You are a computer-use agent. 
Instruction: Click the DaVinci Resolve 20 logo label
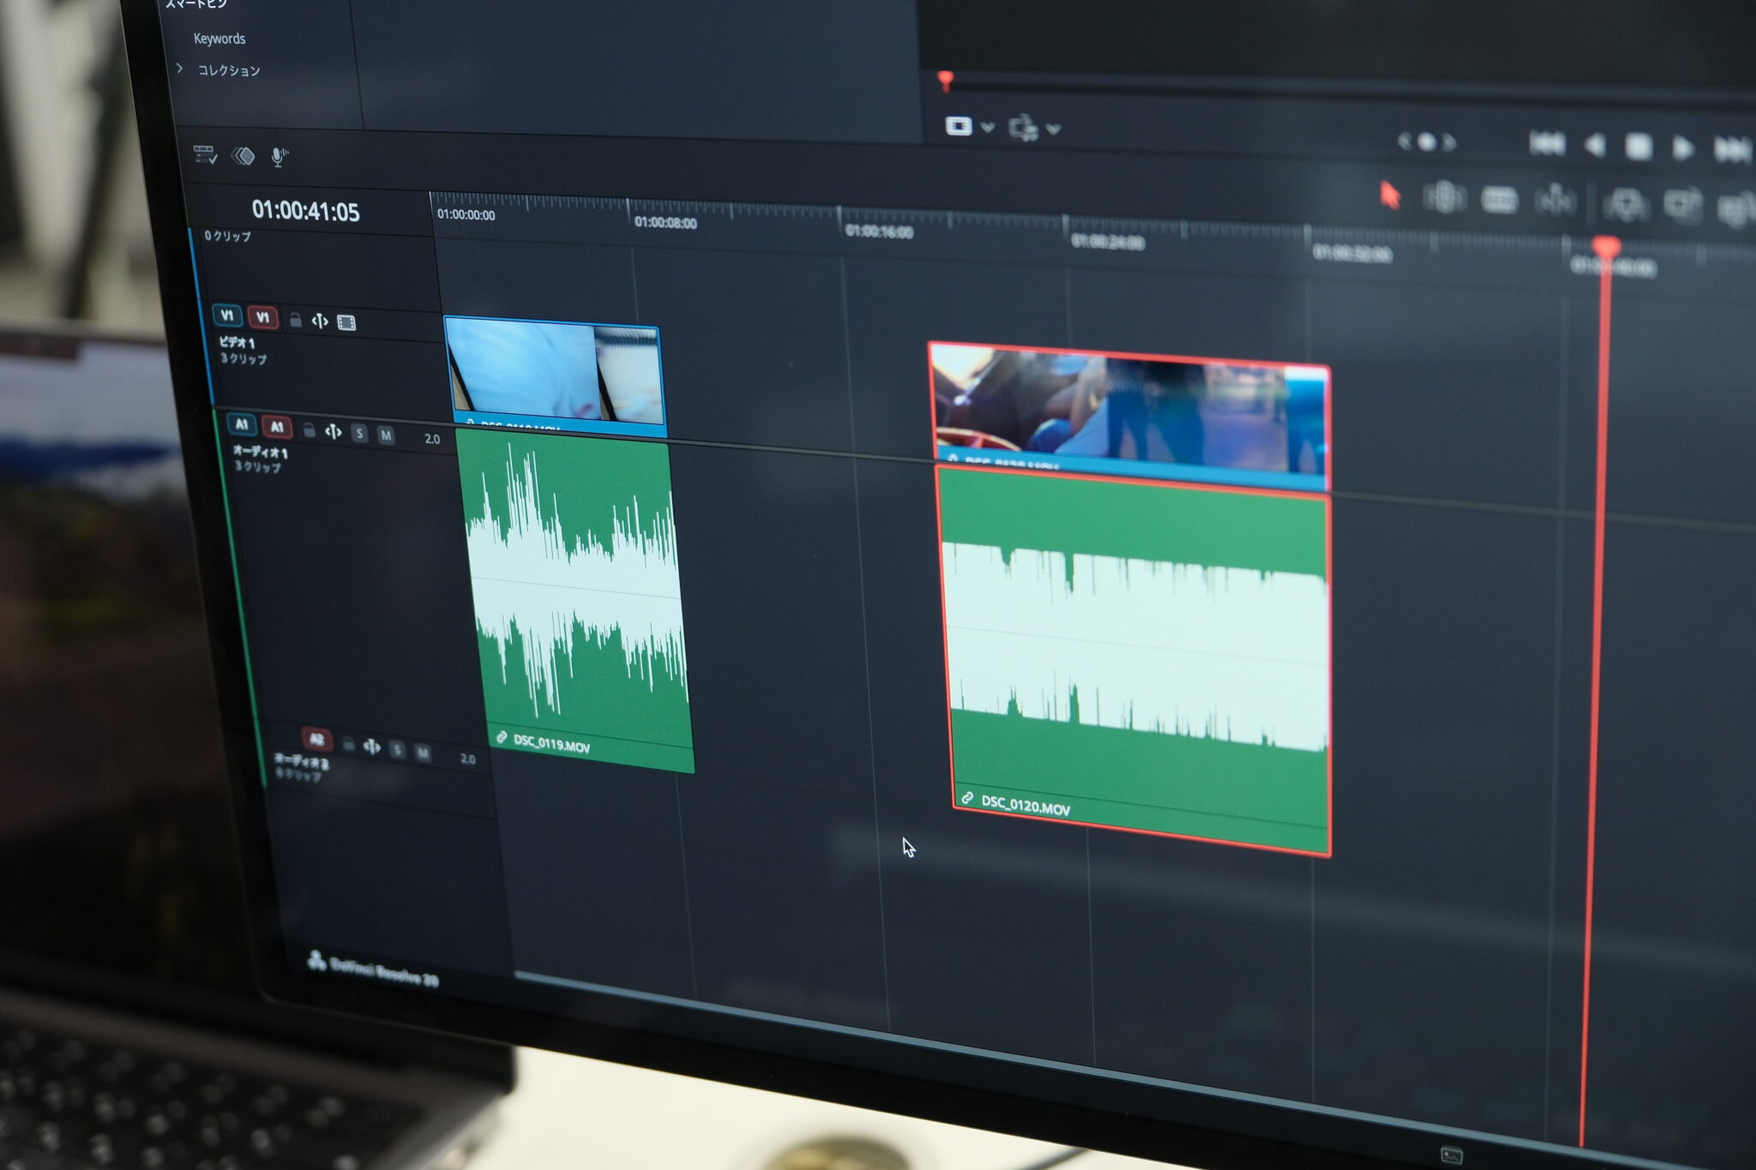(374, 969)
